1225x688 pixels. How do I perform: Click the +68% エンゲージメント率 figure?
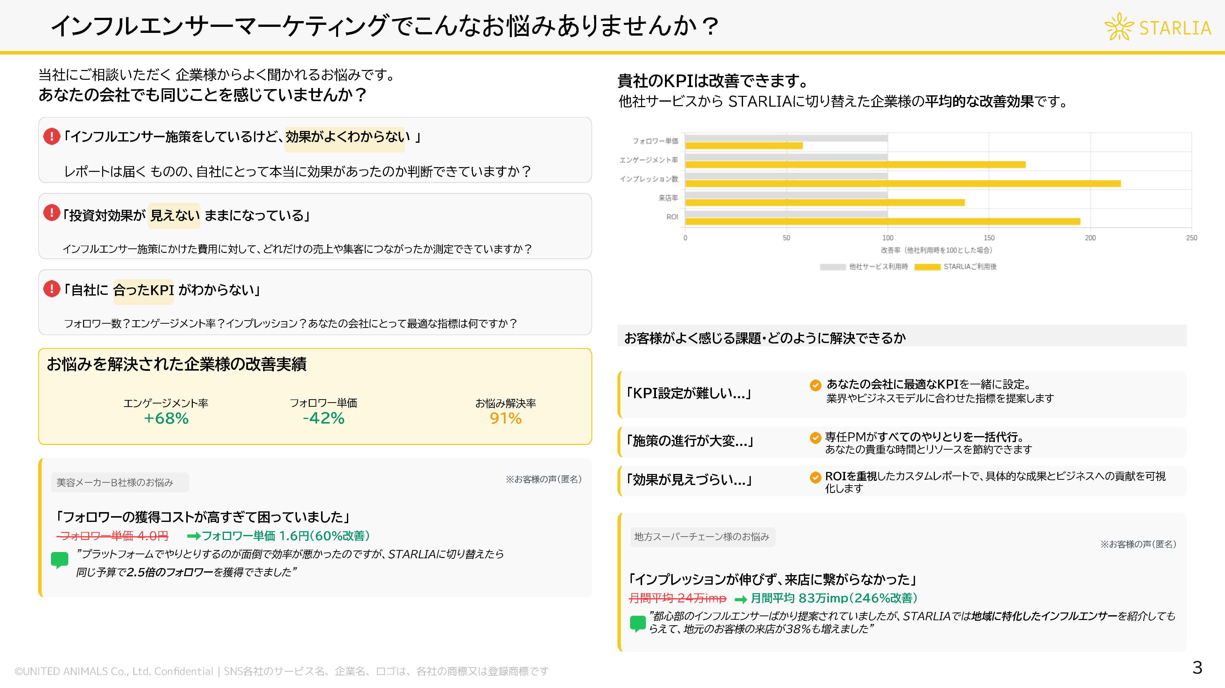(166, 419)
